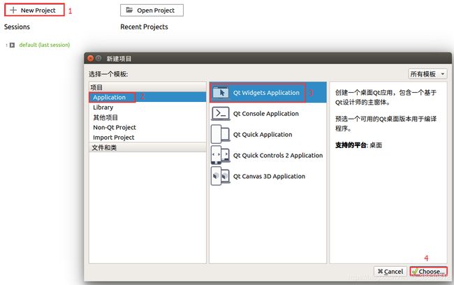Click the Qt Canvas 3D Application icon
This screenshot has width=454, height=285.
[x=221, y=176]
